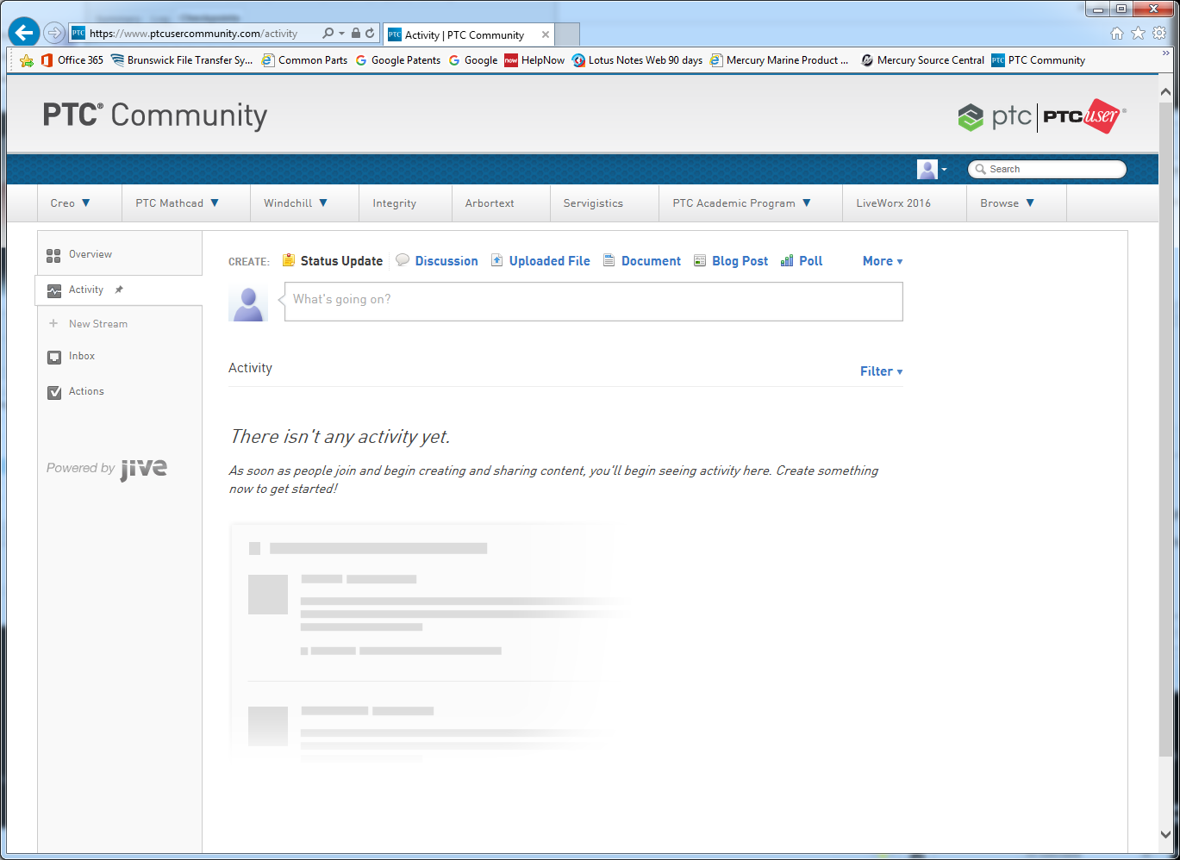The image size is (1180, 860).
Task: Open the LiveWorx 2016 nav item
Action: click(x=894, y=203)
